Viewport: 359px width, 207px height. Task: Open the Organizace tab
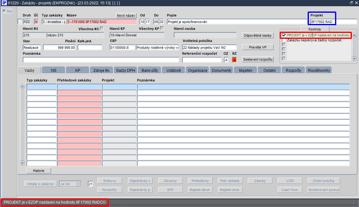(198, 70)
